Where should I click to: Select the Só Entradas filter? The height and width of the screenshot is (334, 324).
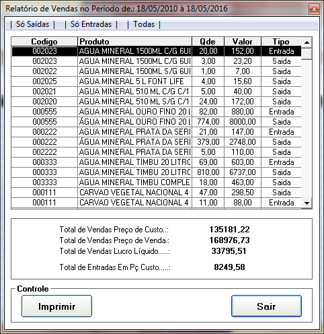[91, 24]
